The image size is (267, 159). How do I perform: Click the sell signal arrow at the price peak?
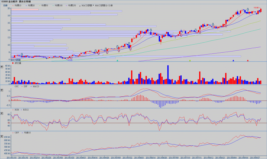(x=248, y=10)
